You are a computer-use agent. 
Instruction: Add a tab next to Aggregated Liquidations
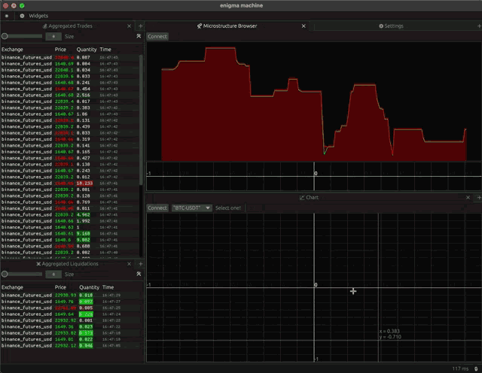click(x=141, y=264)
